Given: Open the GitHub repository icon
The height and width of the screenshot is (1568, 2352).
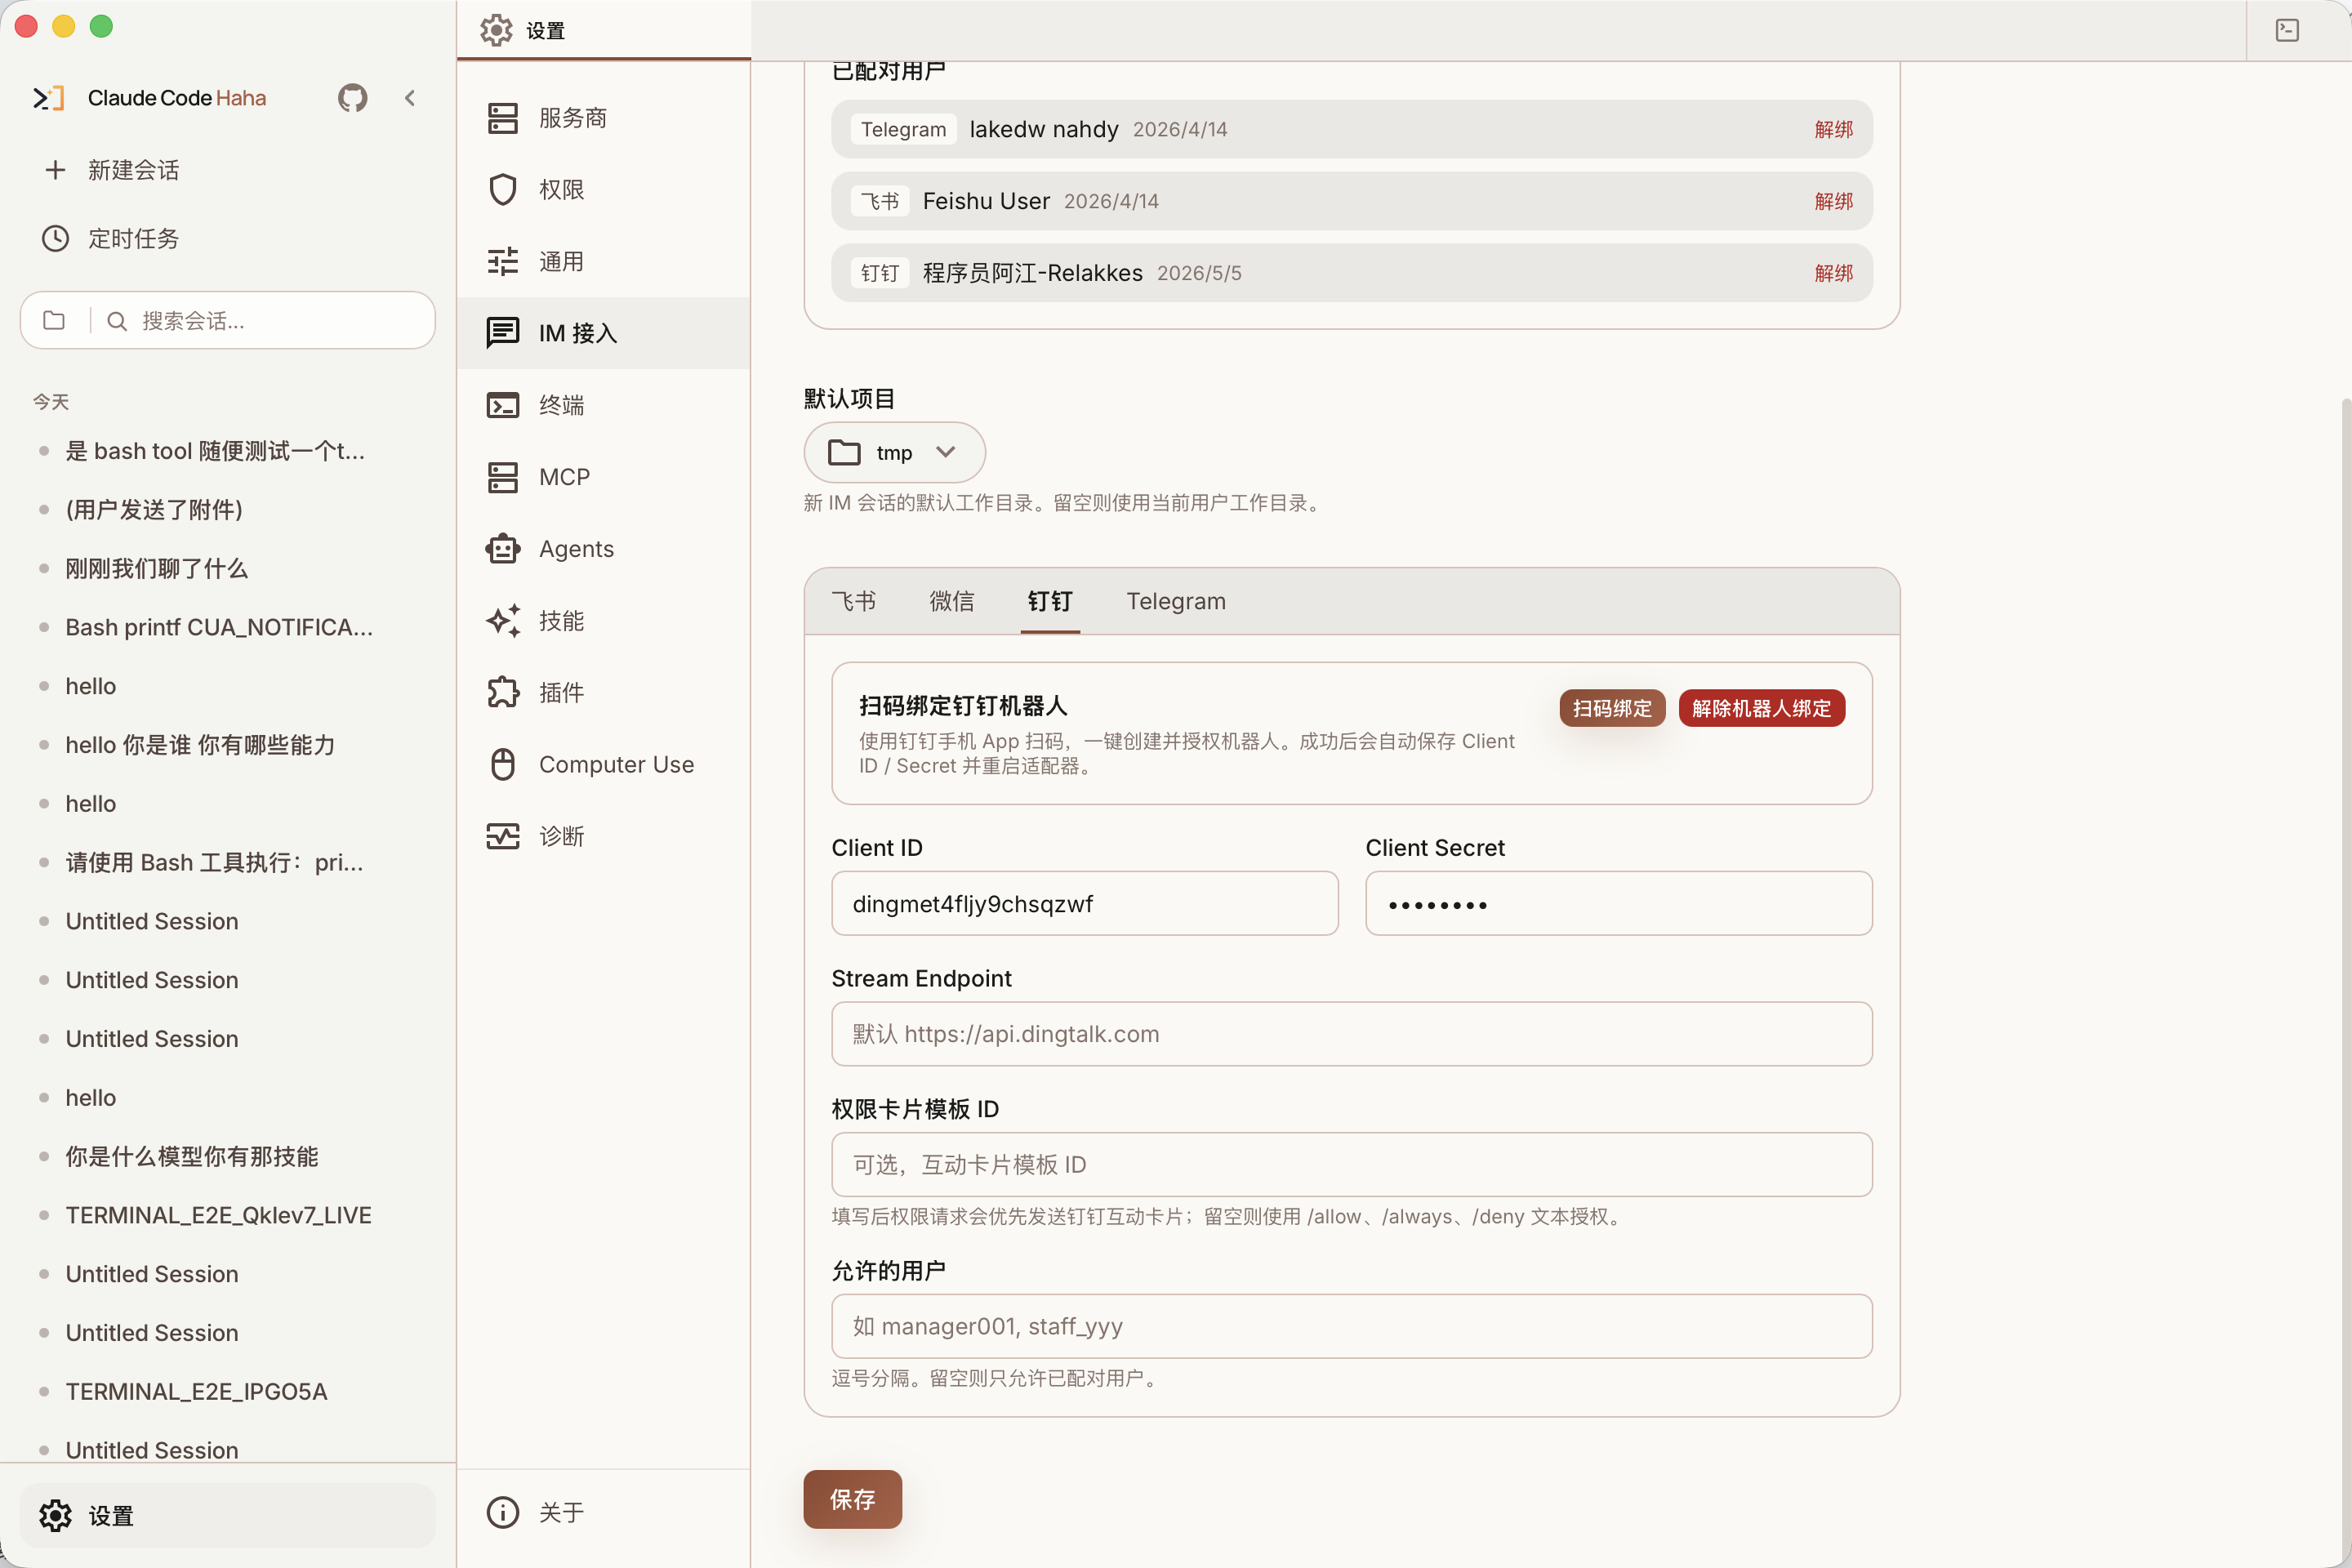Looking at the screenshot, I should pyautogui.click(x=352, y=98).
